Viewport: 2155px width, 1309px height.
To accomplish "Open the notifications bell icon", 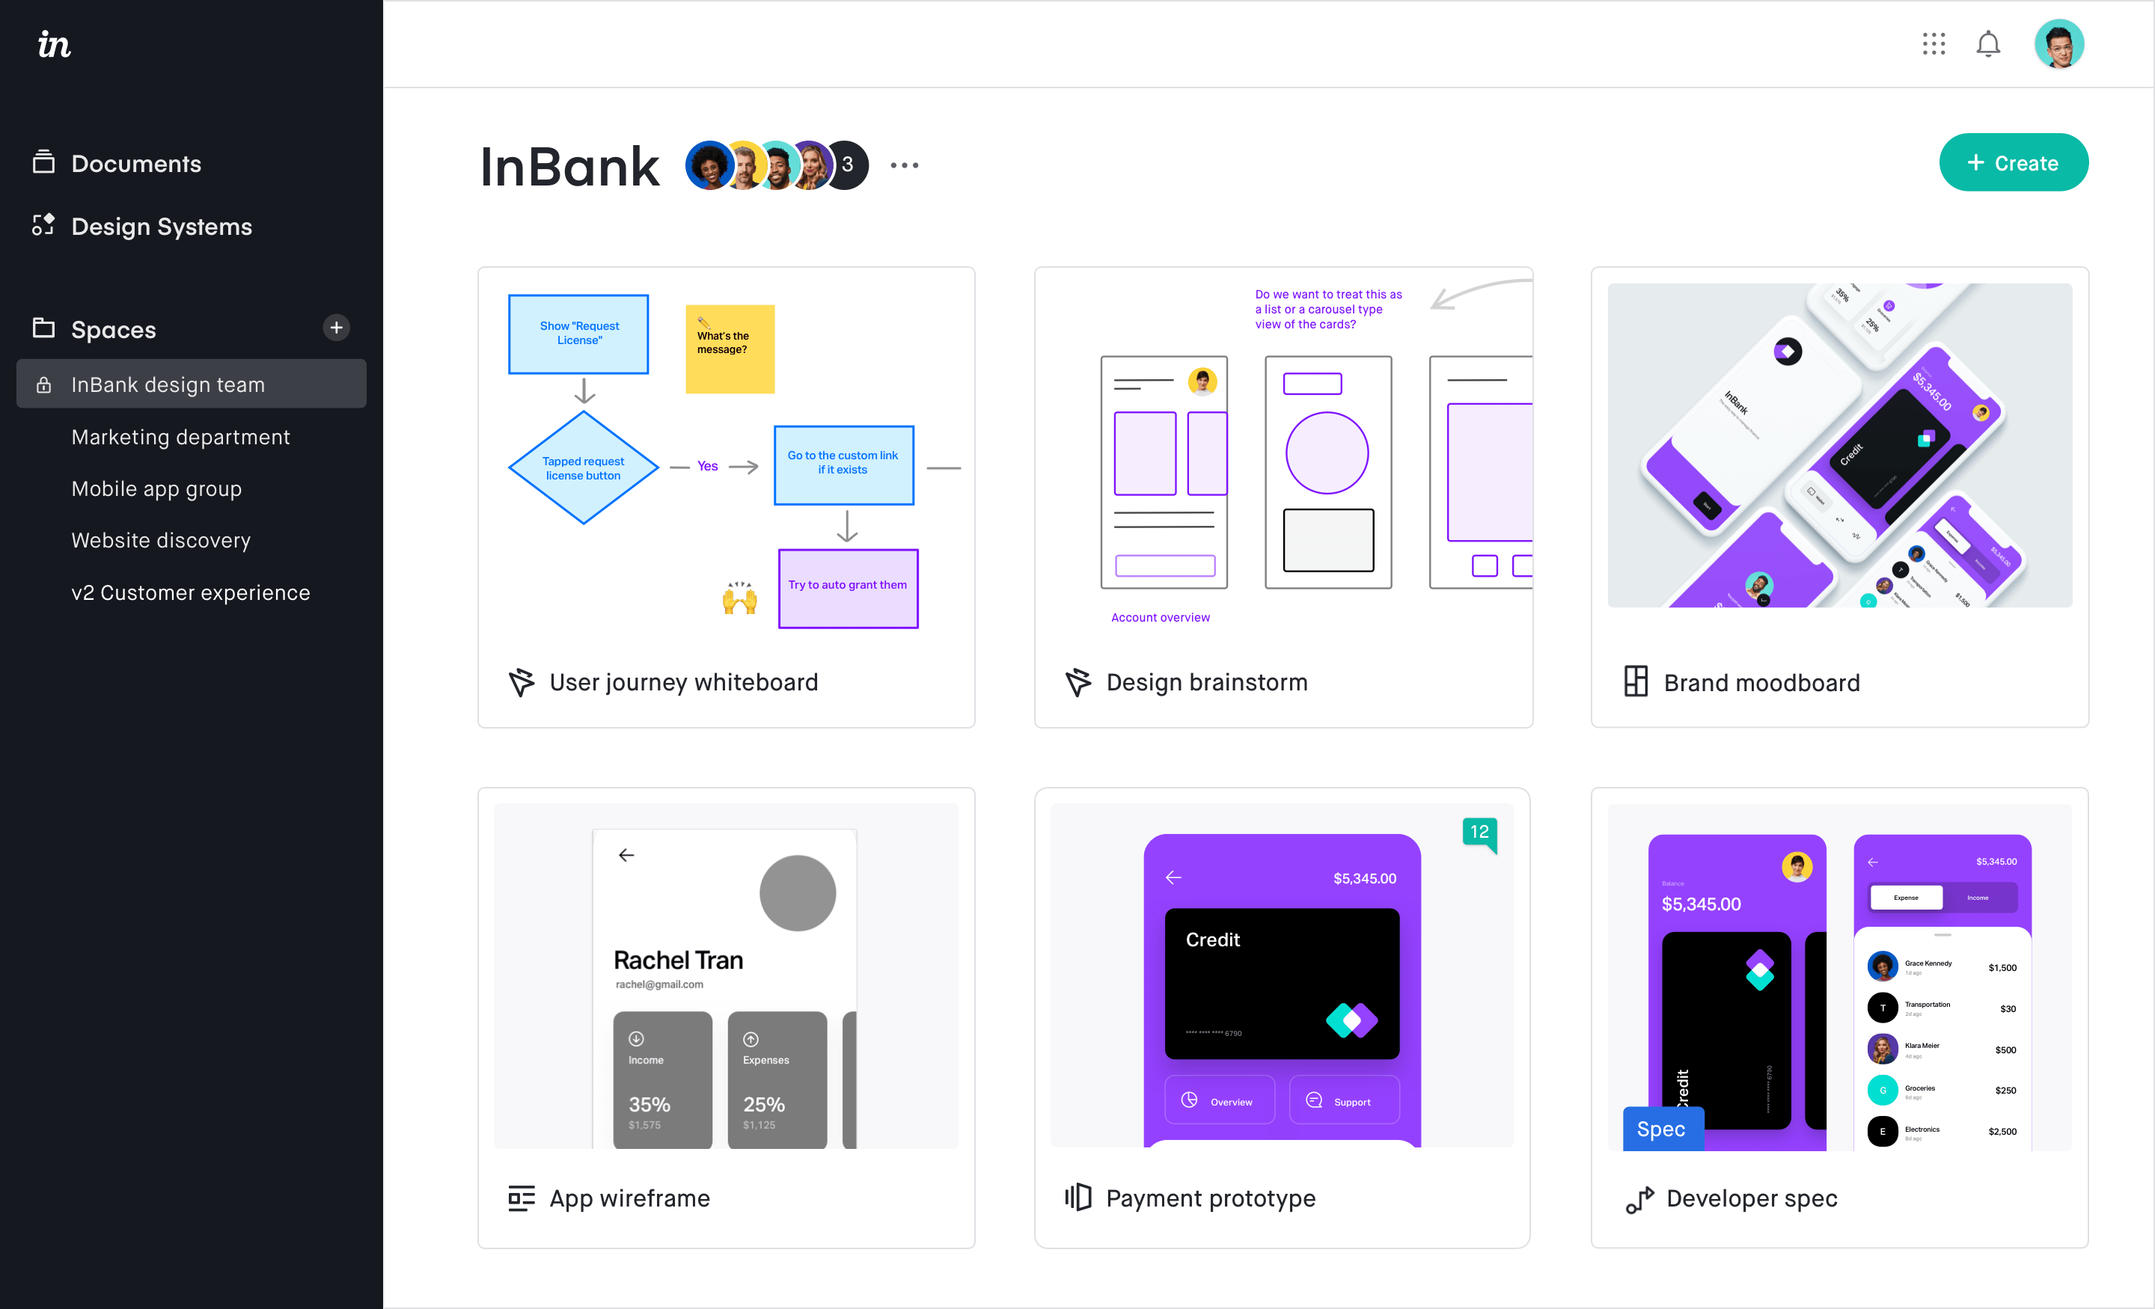I will pyautogui.click(x=1987, y=42).
